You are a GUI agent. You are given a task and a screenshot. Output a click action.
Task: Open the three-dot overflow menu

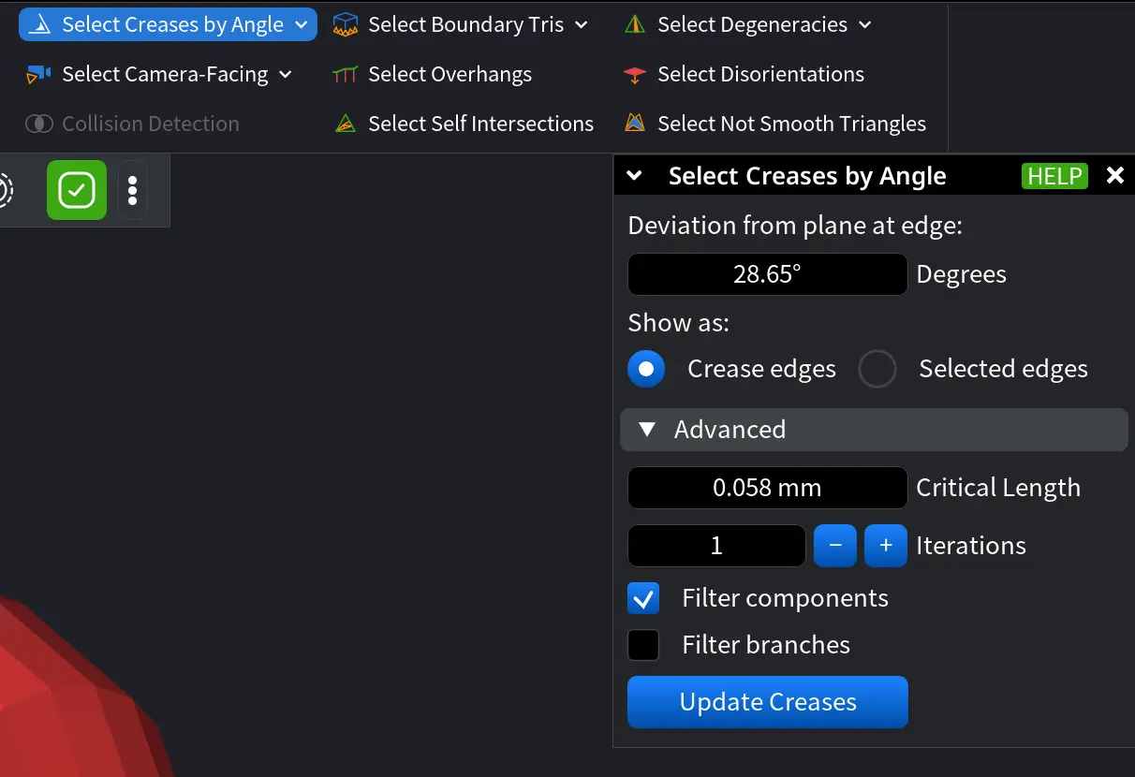point(133,189)
